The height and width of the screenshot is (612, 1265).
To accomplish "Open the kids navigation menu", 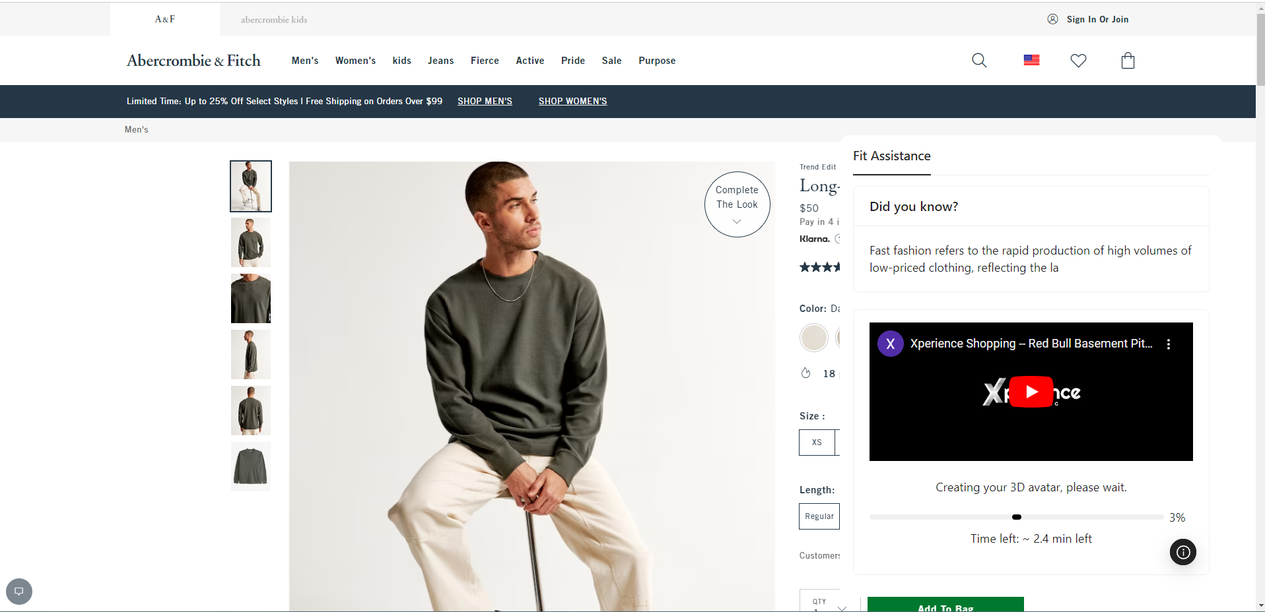I will click(401, 61).
